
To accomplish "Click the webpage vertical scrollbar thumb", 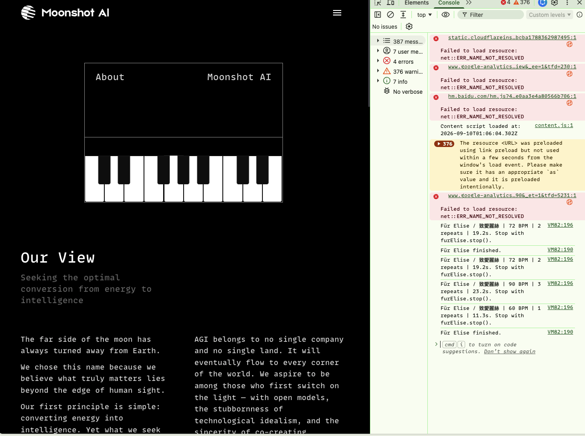I will (369, 54).
